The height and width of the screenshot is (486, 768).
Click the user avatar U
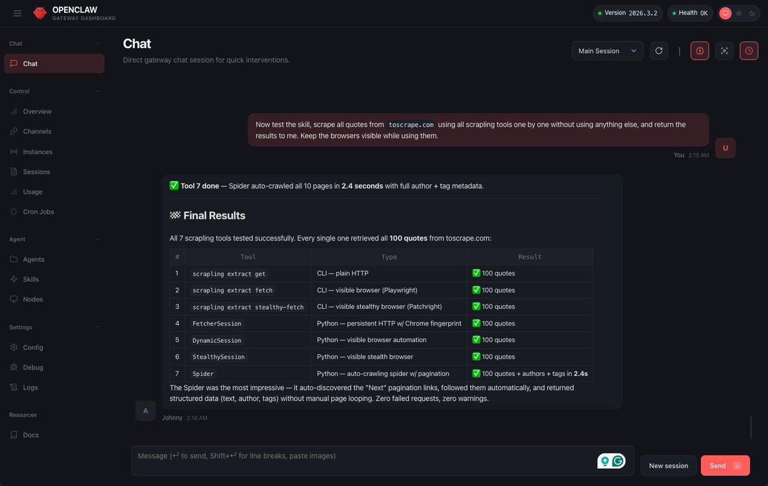click(725, 148)
